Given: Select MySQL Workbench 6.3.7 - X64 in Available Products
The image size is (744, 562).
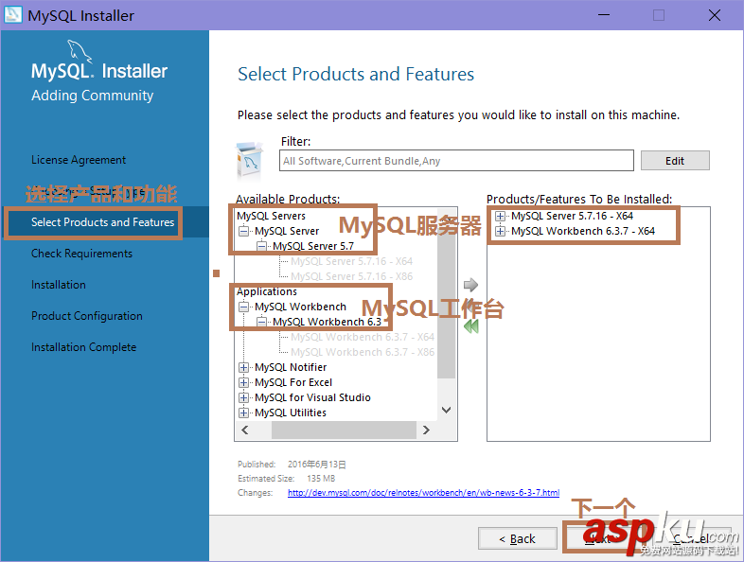Looking at the screenshot, I should 363,337.
